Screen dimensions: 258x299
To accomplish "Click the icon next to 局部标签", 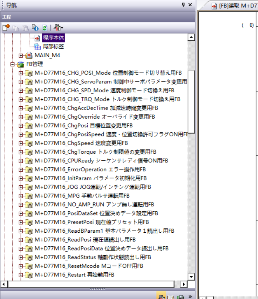I will (x=37, y=47).
